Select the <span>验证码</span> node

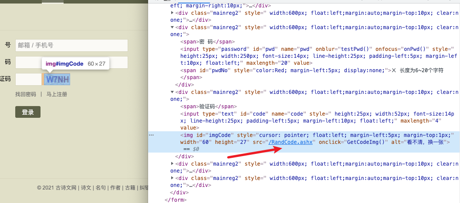click(209, 106)
